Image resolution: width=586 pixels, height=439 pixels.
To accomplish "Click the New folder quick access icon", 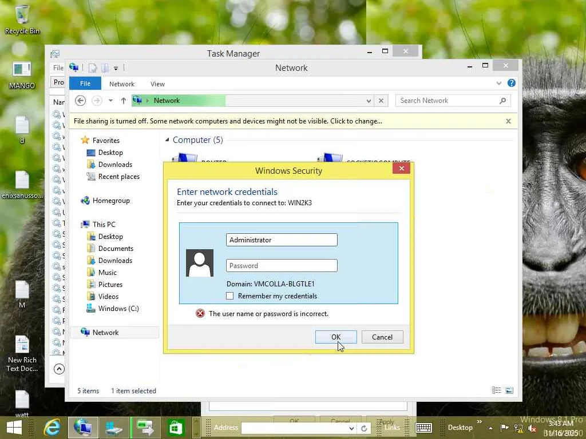I will click(x=105, y=68).
